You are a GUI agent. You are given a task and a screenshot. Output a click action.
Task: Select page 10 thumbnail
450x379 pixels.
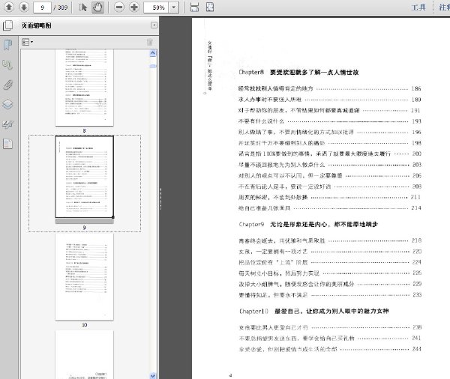pyautogui.click(x=84, y=276)
